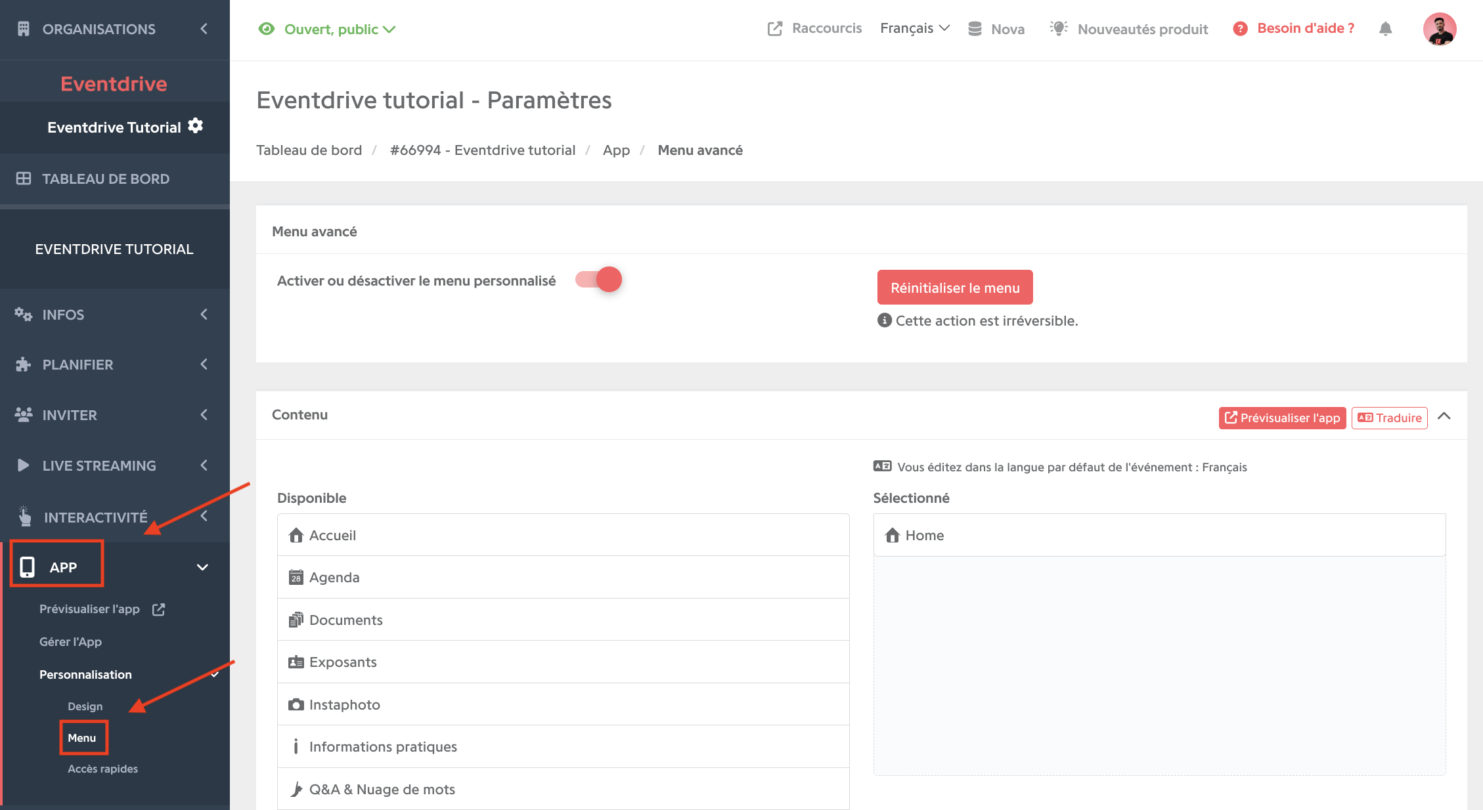
Task: Click the Nouveautés produit lightbulb icon
Action: pos(1058,28)
